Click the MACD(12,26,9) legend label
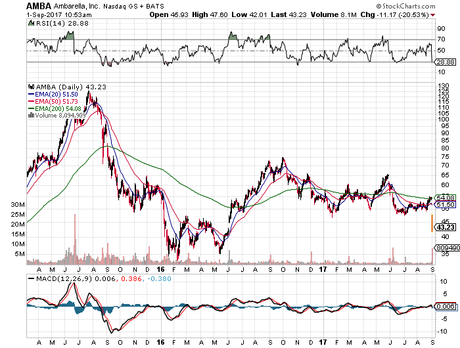Image resolution: width=460 pixels, height=348 pixels. [x=63, y=278]
